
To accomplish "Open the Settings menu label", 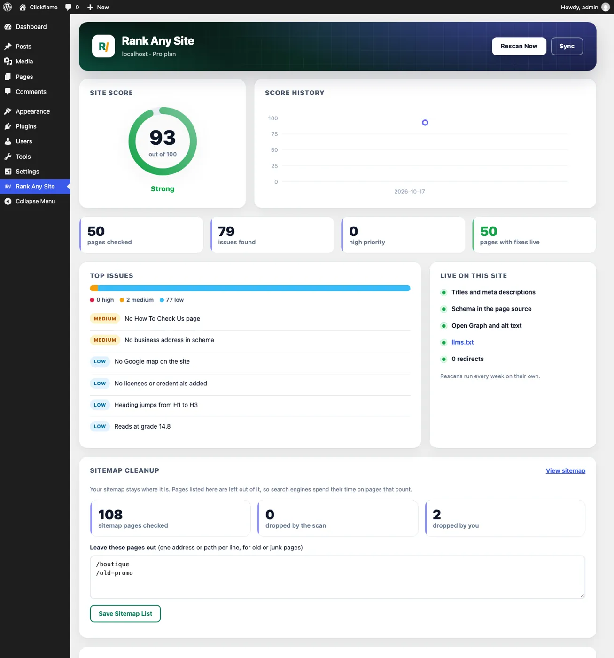I will [27, 172].
